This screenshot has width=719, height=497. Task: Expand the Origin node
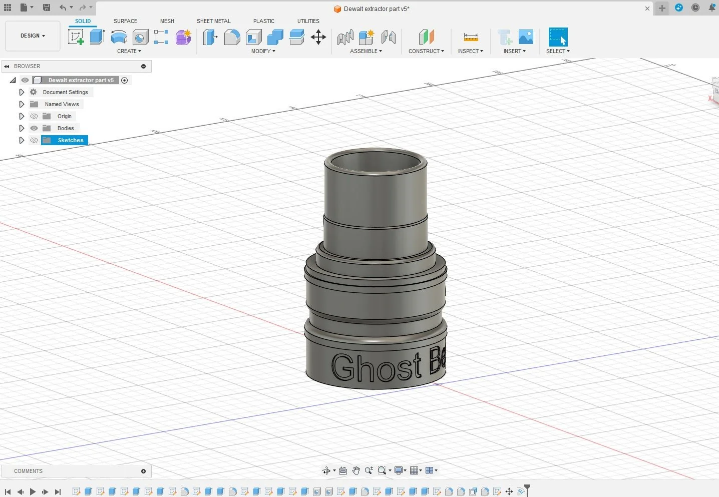pos(22,116)
